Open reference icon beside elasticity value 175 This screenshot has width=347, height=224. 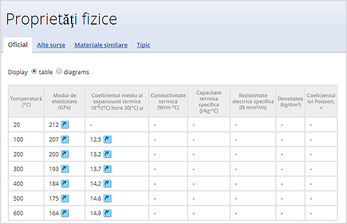[65, 198]
